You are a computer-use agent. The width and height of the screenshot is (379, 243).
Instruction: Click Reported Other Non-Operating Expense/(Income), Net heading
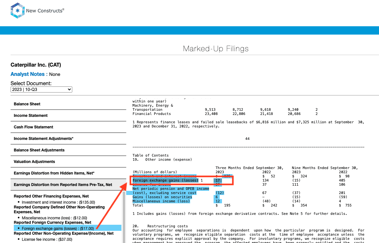pyautogui.click(x=64, y=233)
